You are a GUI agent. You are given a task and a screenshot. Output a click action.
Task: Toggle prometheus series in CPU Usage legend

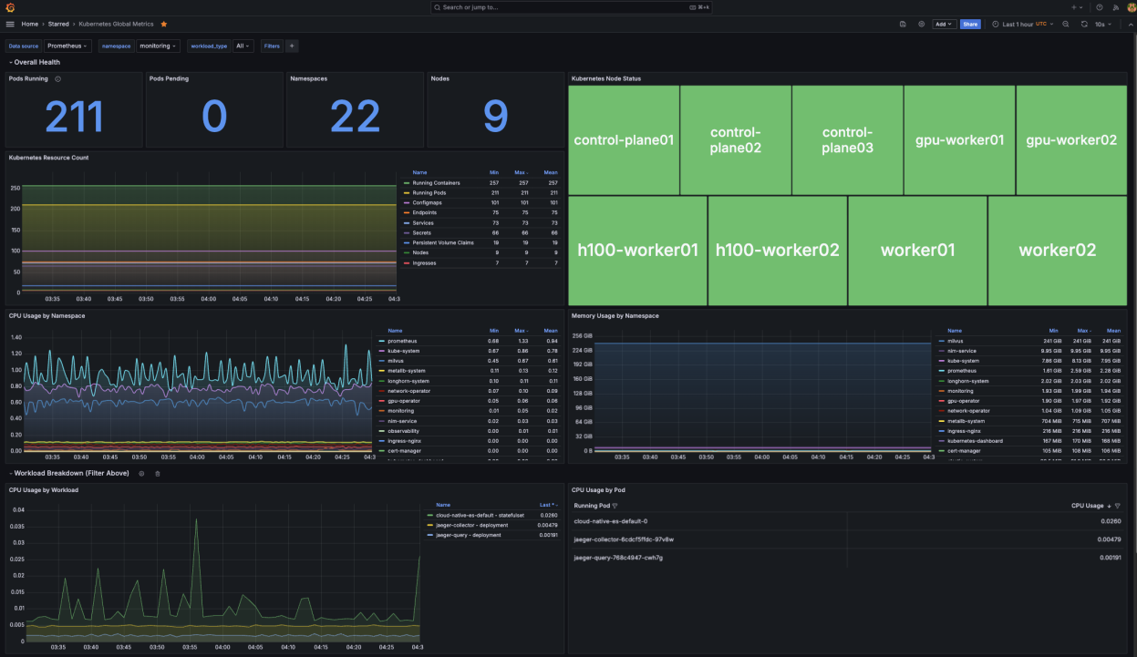(x=400, y=341)
